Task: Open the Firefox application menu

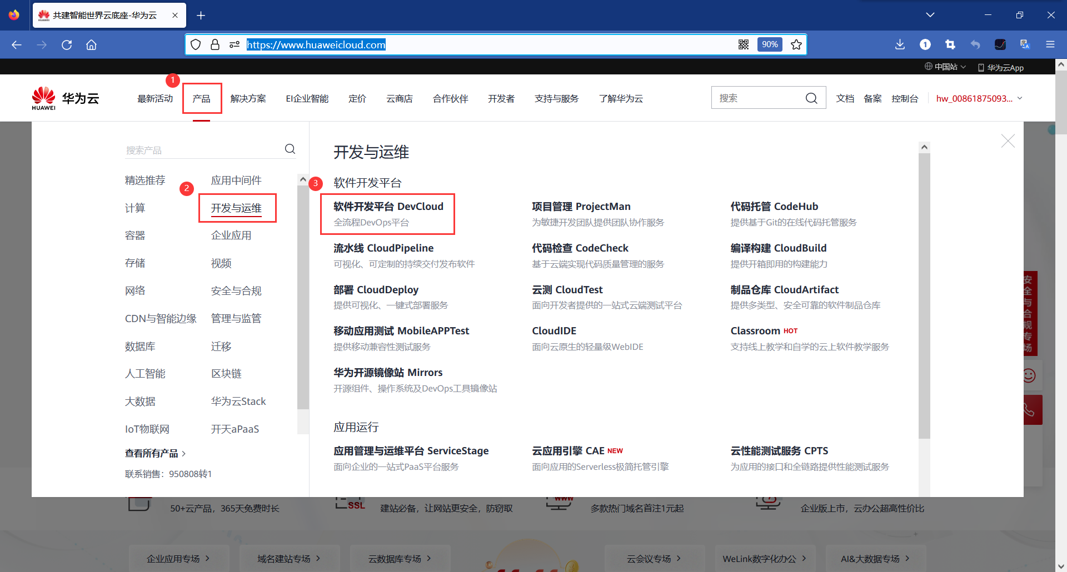Action: click(1050, 44)
